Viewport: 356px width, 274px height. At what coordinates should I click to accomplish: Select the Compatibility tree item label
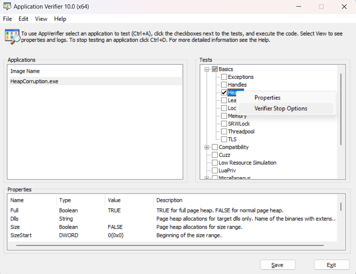(234, 147)
